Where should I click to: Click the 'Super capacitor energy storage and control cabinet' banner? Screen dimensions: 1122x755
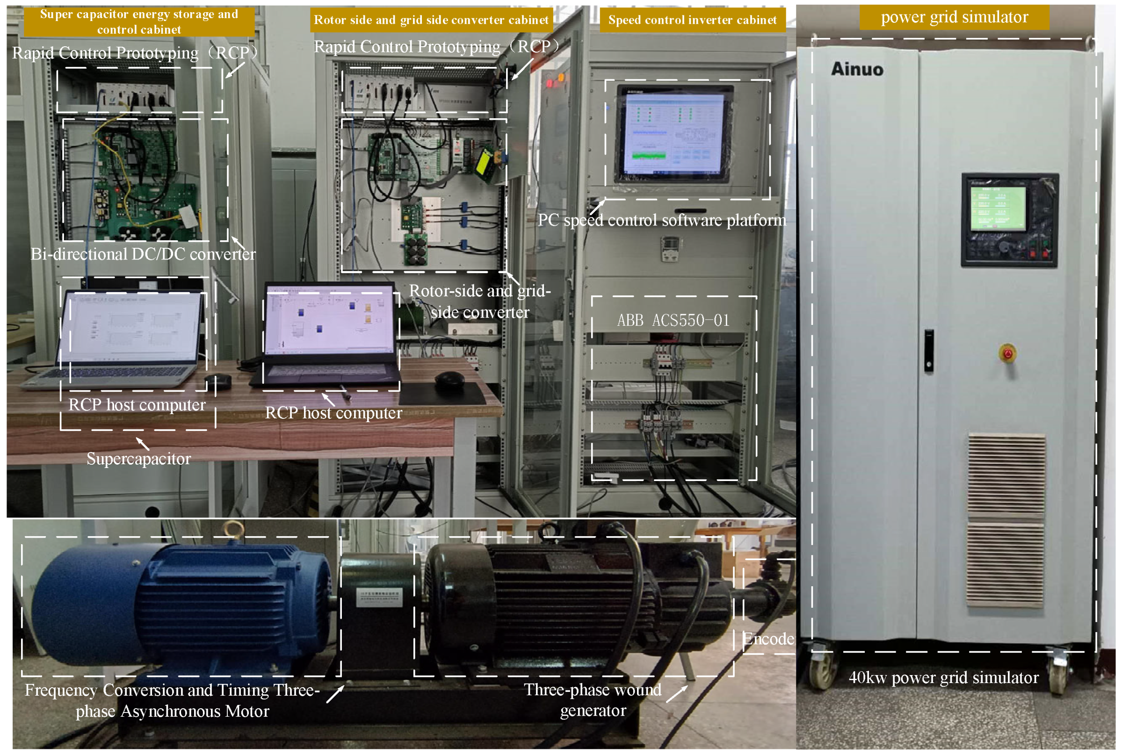click(x=139, y=22)
